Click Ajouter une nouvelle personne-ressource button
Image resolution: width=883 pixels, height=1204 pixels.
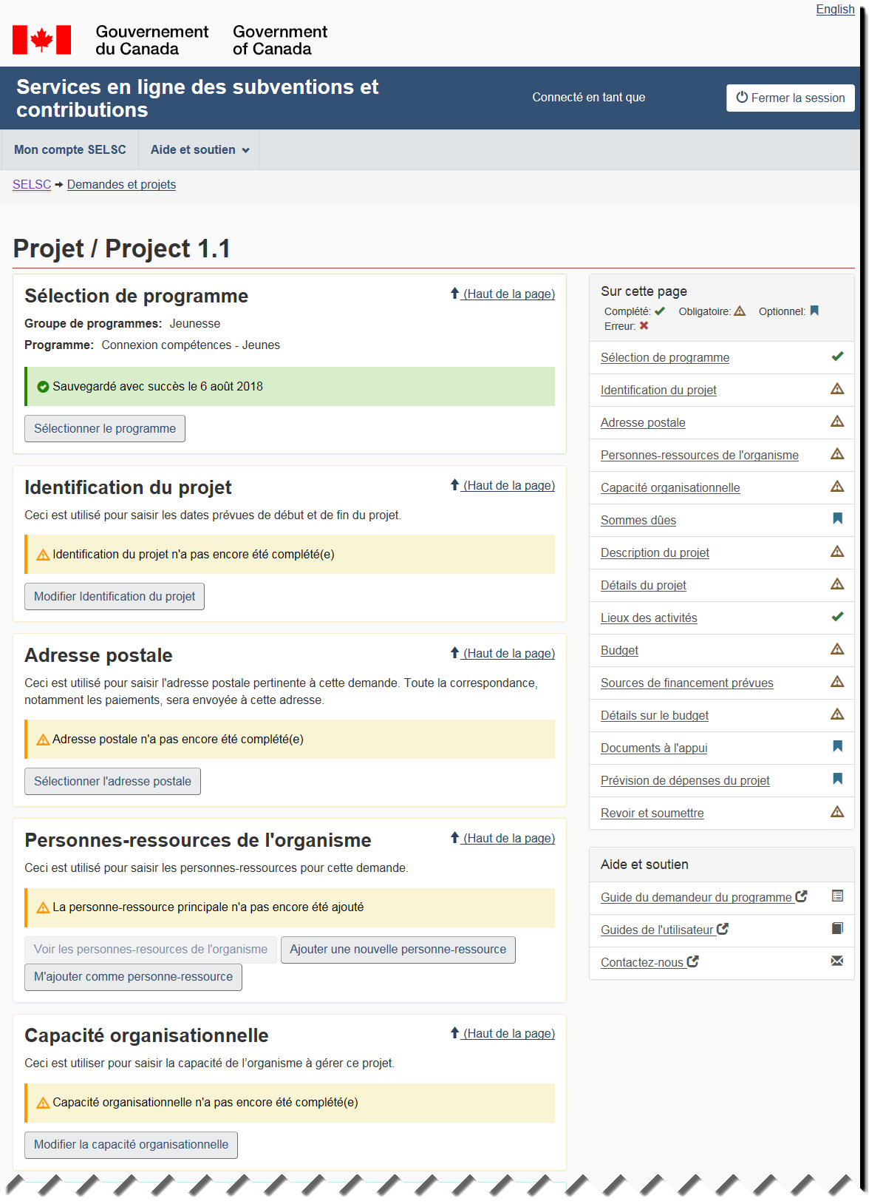pyautogui.click(x=398, y=950)
